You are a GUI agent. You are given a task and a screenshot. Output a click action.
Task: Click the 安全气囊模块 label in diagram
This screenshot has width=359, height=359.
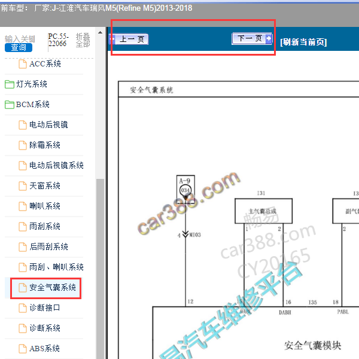pyautogui.click(x=312, y=345)
